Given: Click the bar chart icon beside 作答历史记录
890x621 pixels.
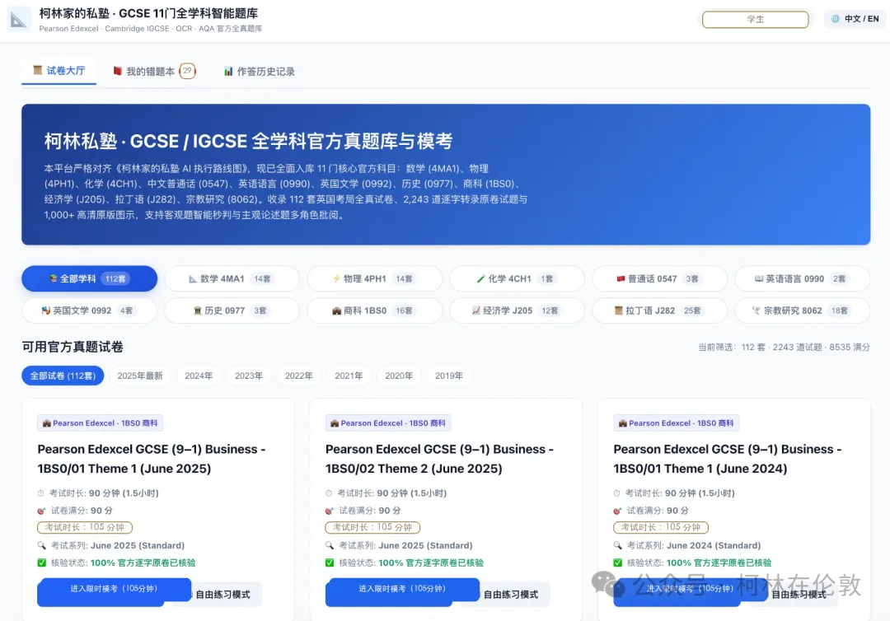Looking at the screenshot, I should [x=228, y=72].
